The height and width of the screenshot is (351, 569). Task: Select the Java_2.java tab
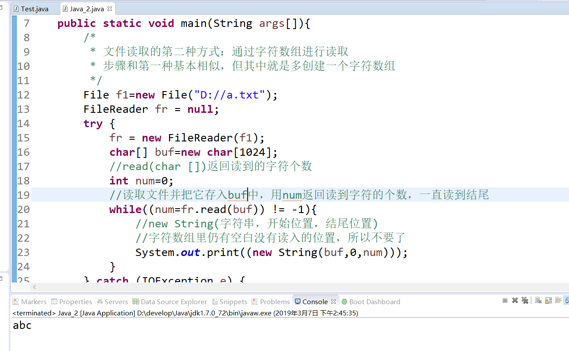coord(87,8)
